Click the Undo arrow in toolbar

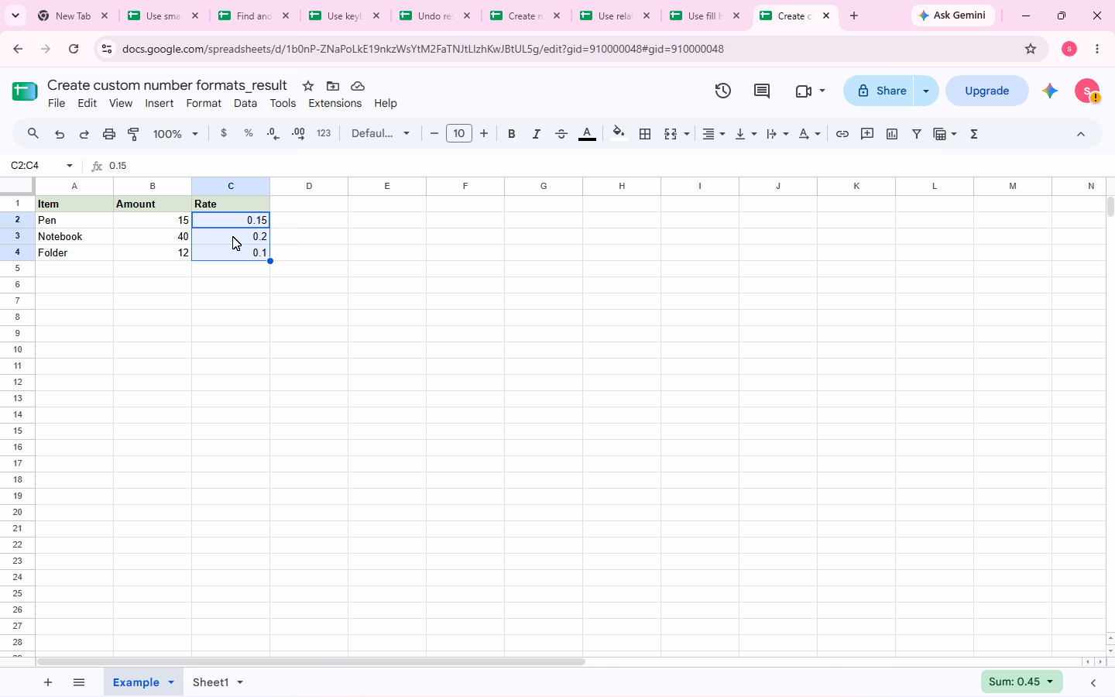pyautogui.click(x=60, y=134)
